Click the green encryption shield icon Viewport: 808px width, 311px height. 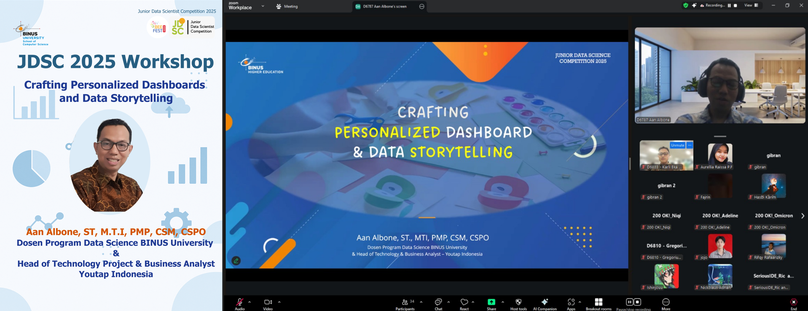click(686, 5)
